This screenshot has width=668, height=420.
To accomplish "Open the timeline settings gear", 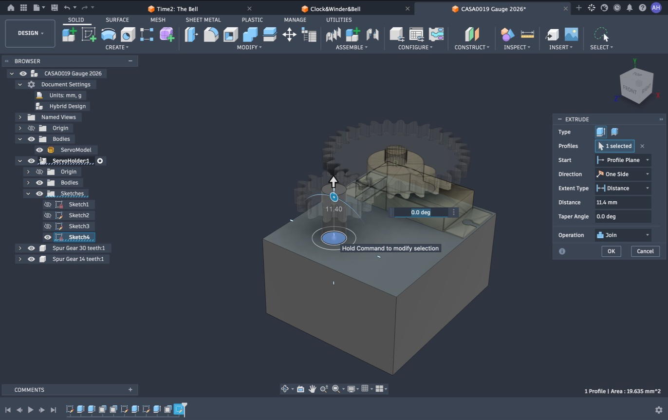I will pos(659,410).
